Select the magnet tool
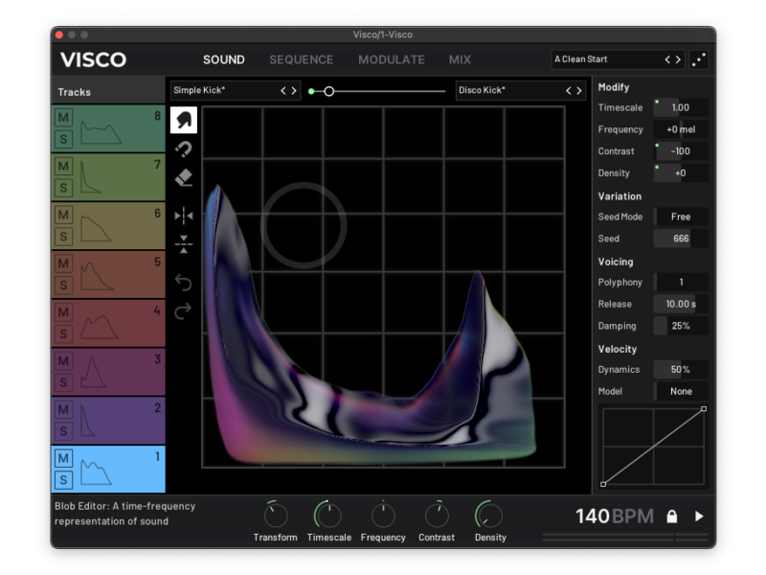This screenshot has width=766, height=575. pyautogui.click(x=184, y=149)
